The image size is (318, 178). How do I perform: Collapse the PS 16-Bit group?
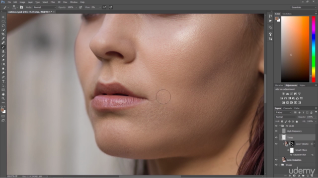pos(280,126)
